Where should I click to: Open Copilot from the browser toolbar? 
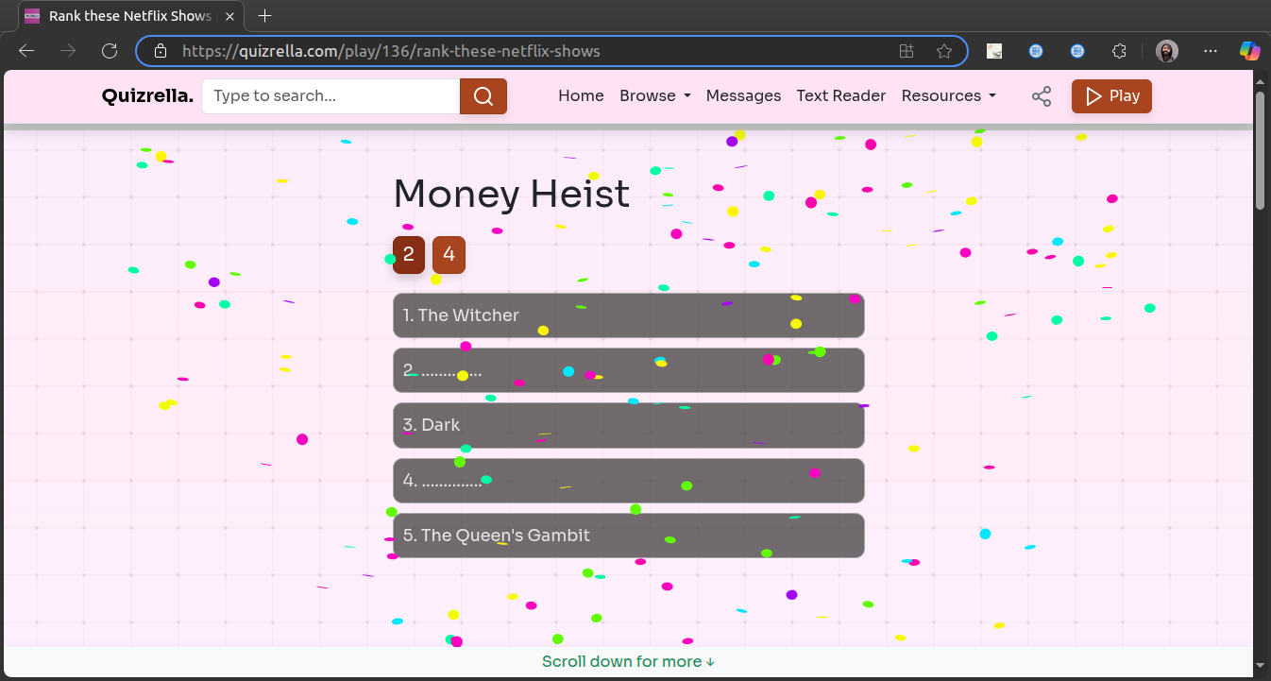click(x=1249, y=51)
